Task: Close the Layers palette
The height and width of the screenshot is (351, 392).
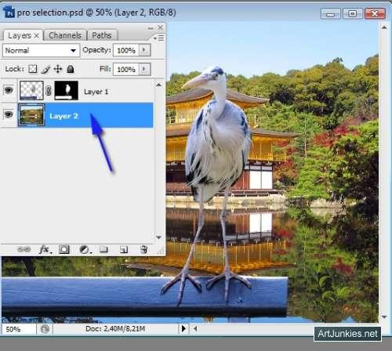Action: click(161, 27)
